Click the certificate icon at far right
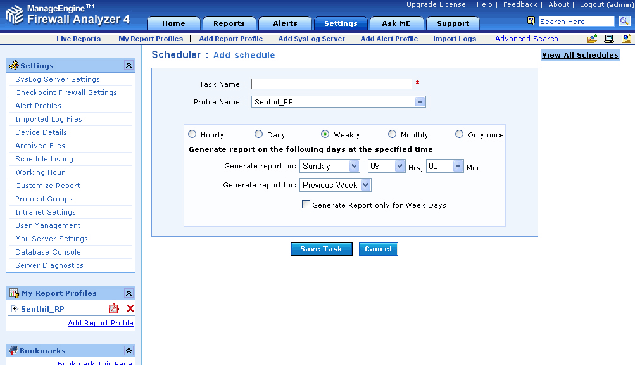The height and width of the screenshot is (366, 635). point(626,39)
